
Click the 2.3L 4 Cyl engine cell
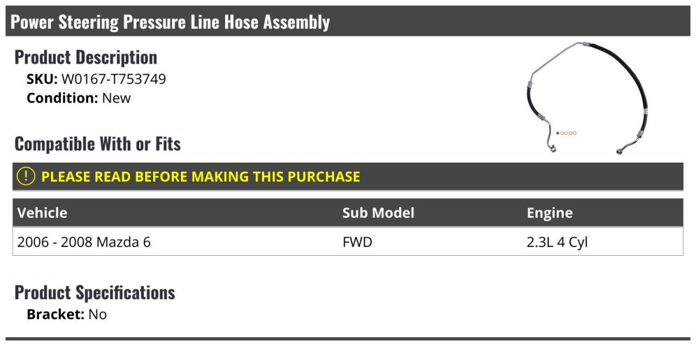[557, 242]
